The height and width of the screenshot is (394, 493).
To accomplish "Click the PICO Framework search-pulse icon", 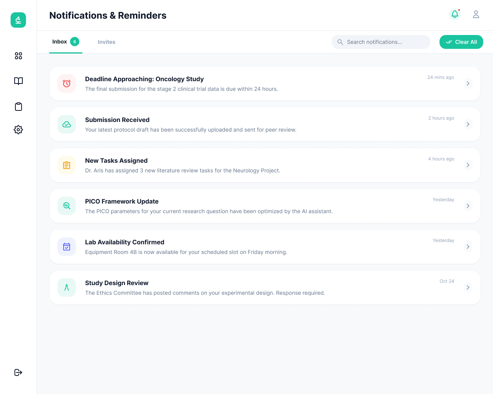I will pyautogui.click(x=67, y=206).
